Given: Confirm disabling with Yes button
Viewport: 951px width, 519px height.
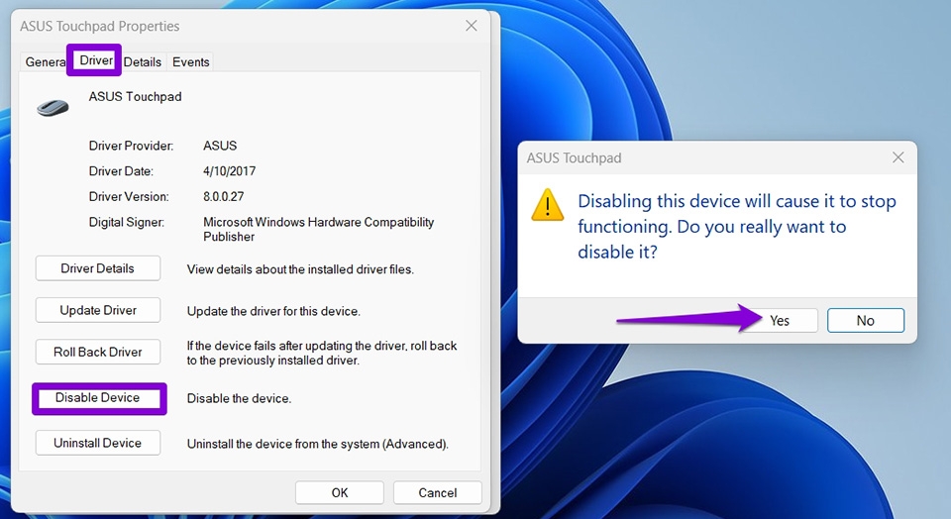Looking at the screenshot, I should [780, 321].
